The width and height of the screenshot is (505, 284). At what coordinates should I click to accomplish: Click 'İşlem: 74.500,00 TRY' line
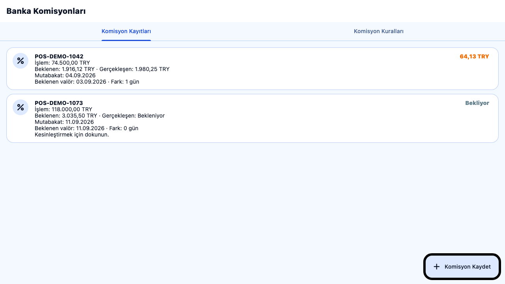[62, 63]
